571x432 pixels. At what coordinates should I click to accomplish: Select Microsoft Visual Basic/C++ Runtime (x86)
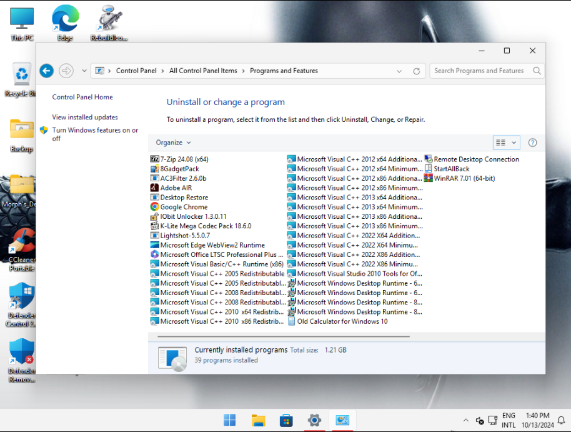(217, 264)
